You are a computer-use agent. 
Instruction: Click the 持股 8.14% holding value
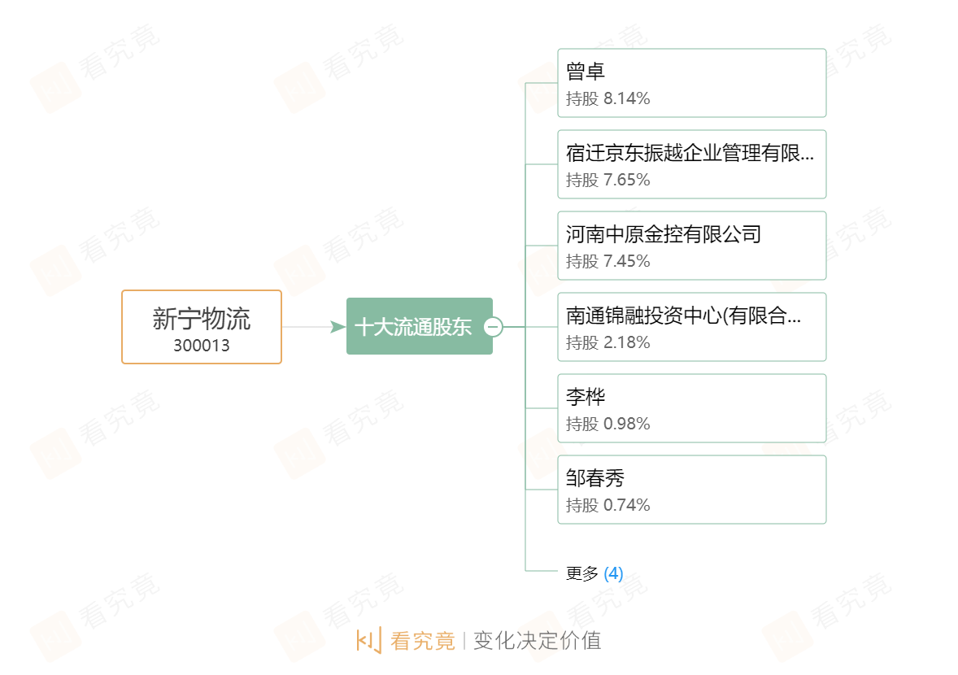pos(608,98)
